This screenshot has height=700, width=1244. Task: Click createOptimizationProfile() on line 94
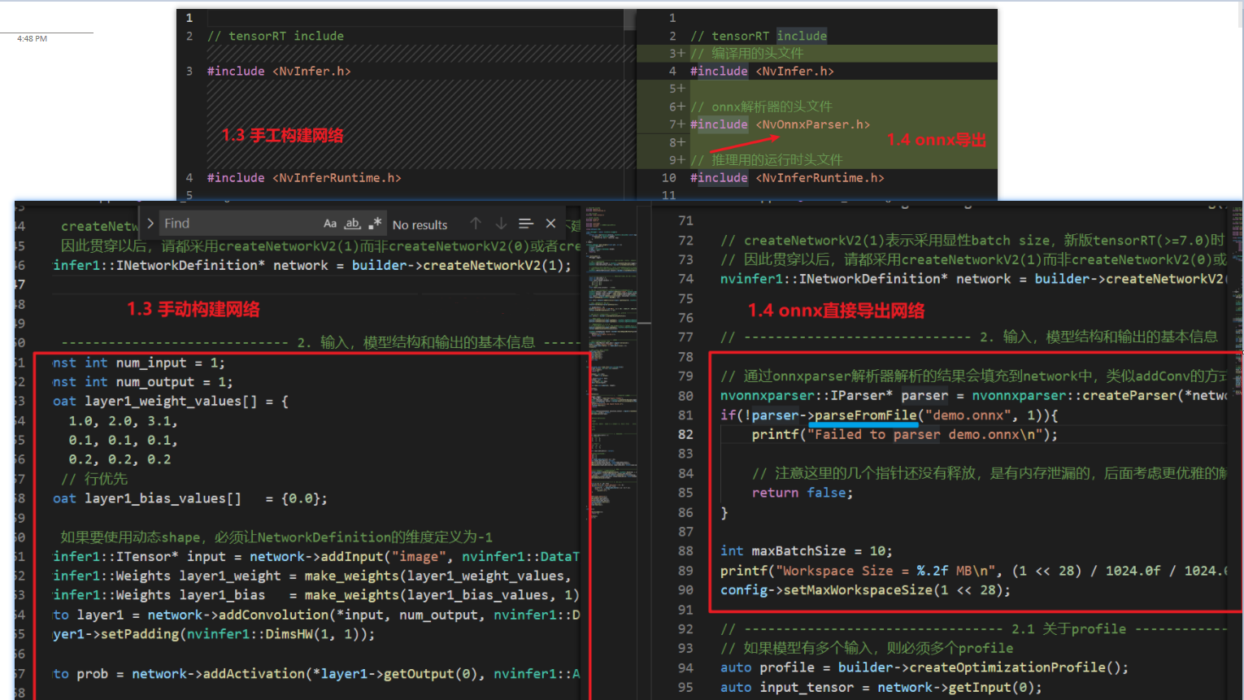click(1019, 668)
